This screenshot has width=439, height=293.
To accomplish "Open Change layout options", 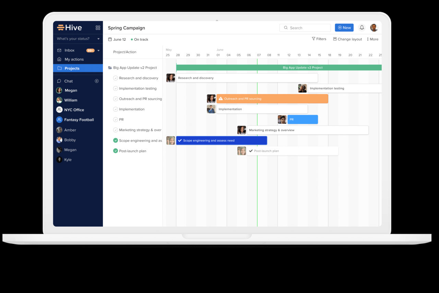I will [347, 39].
